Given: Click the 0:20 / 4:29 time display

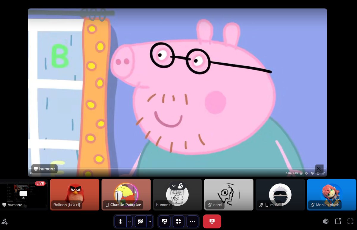Looking at the screenshot, I should pyautogui.click(x=292, y=173).
